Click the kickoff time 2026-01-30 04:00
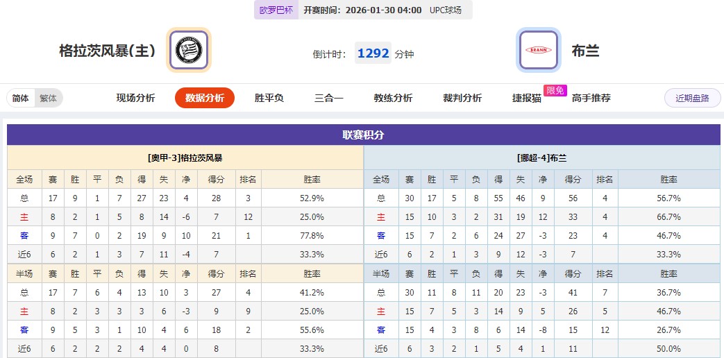Screen dimensions: 724x358 pos(383,10)
